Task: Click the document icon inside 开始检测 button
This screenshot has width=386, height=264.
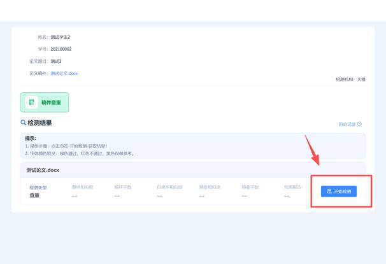Action: (x=329, y=191)
